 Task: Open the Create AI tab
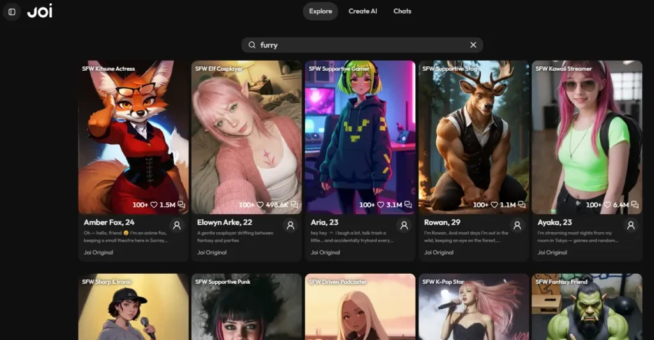[363, 11]
